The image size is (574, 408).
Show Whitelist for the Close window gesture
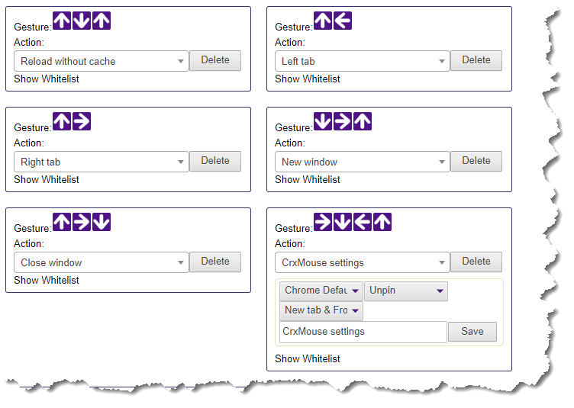coord(47,280)
